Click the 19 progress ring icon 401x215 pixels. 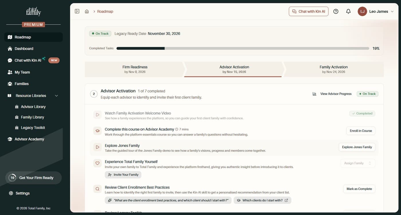pos(12,178)
